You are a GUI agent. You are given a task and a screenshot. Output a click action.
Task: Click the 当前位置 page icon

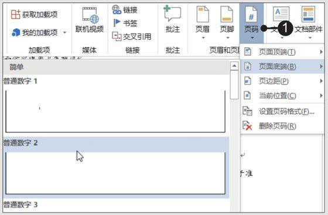click(248, 95)
